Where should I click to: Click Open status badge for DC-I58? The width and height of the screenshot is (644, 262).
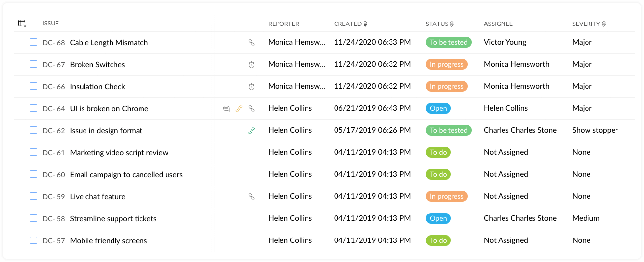pos(438,218)
